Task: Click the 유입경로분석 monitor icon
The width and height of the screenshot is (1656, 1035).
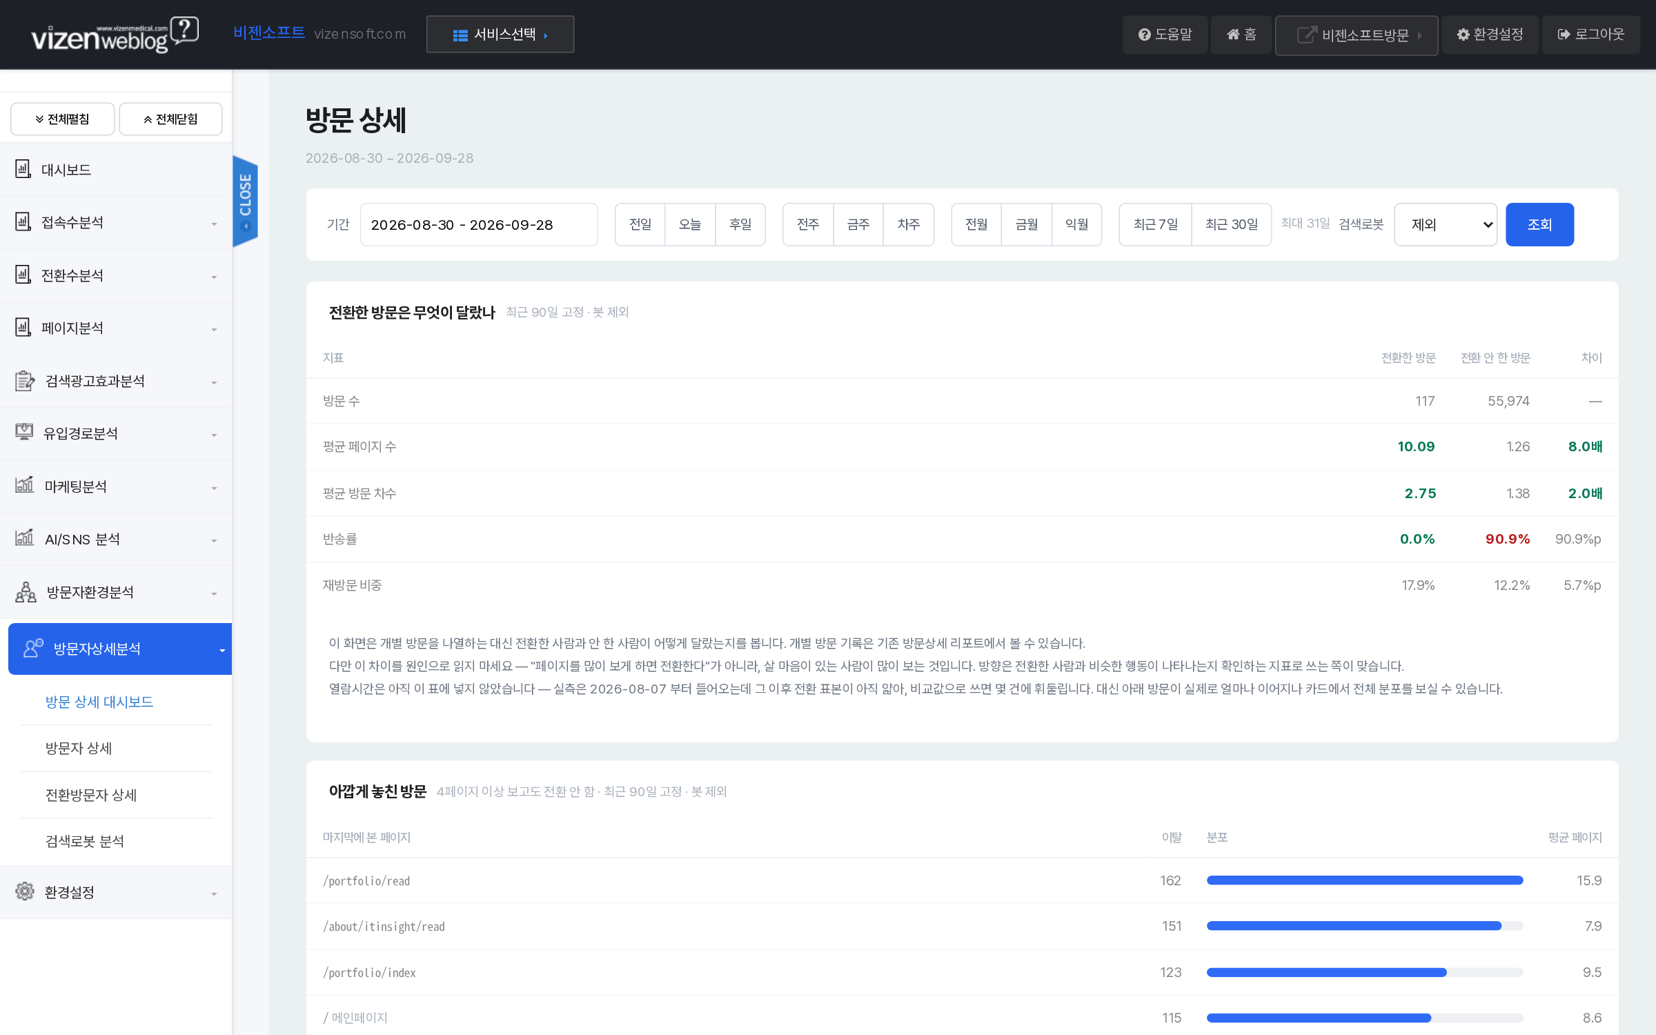Action: coord(24,433)
